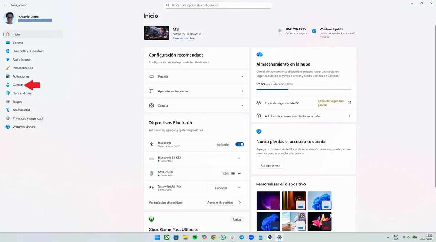Click the Agregar ahora button
436x242 pixels.
pyautogui.click(x=270, y=165)
